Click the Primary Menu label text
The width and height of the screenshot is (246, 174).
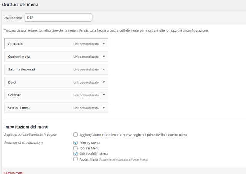(90, 143)
